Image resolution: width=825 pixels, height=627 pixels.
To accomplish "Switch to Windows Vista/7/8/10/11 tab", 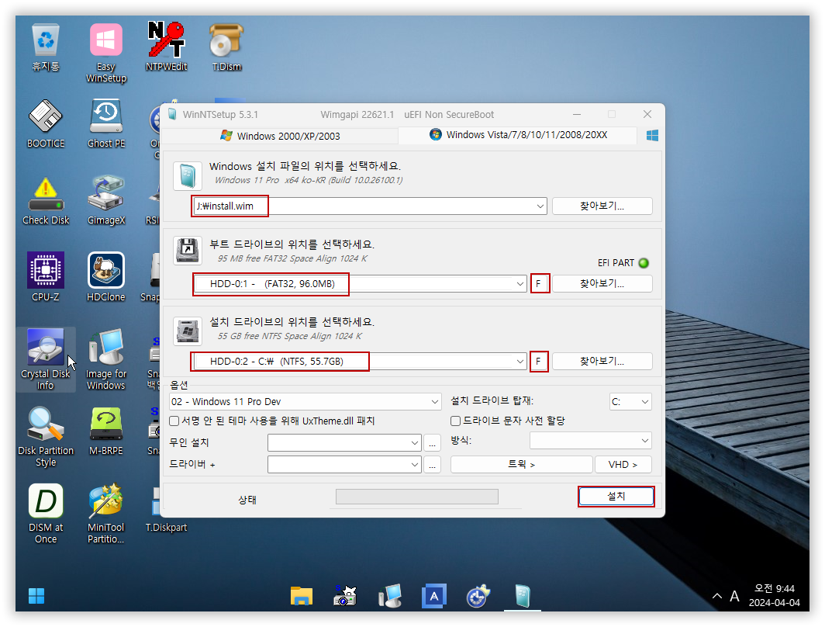I will pyautogui.click(x=518, y=135).
